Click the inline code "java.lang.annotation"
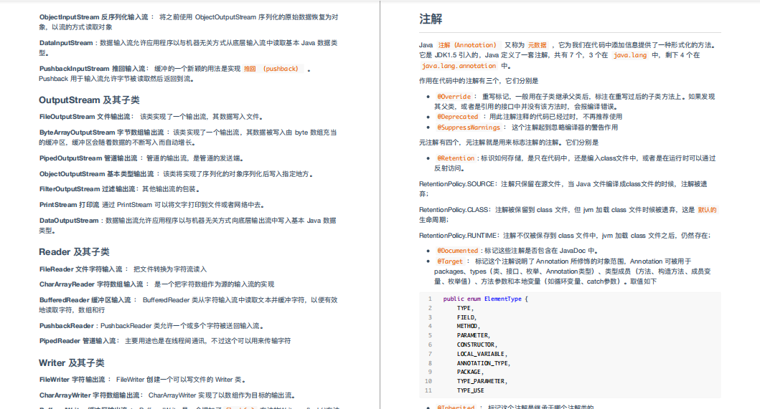Viewport: 760px width, 409px height. coord(459,66)
